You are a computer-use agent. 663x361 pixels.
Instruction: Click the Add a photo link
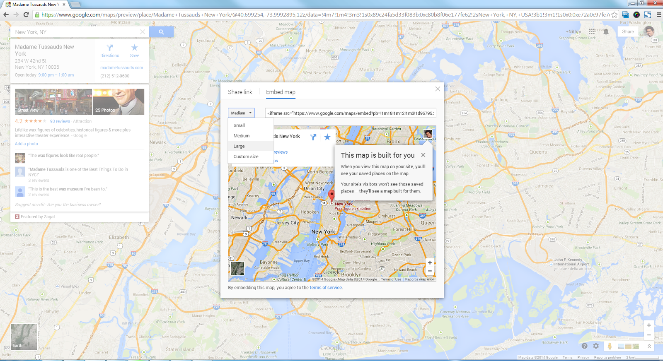click(x=26, y=144)
